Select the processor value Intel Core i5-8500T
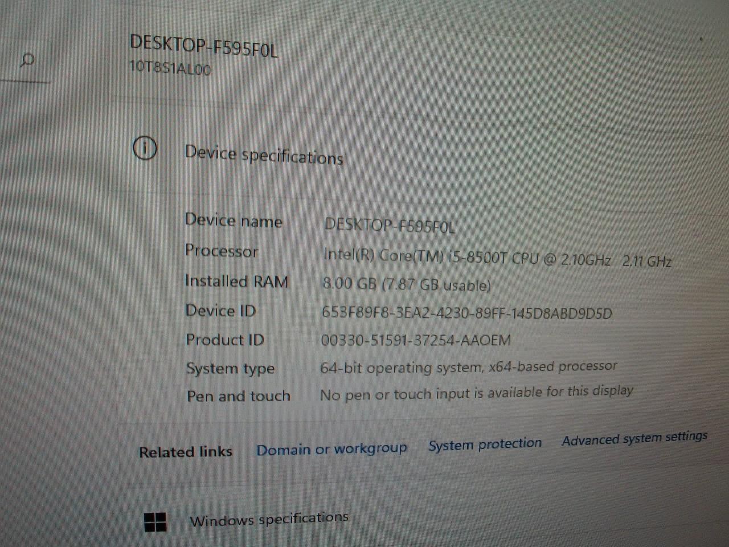729x547 pixels. coord(497,258)
